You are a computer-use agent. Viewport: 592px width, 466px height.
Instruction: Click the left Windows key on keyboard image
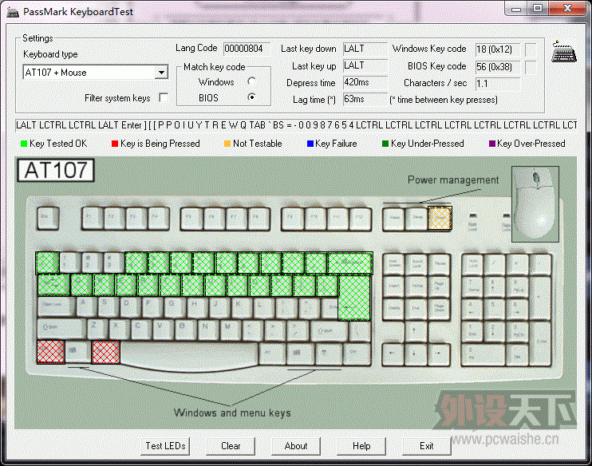click(78, 352)
